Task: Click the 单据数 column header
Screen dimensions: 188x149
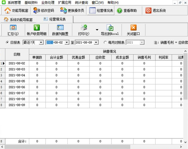Action: 37,58
